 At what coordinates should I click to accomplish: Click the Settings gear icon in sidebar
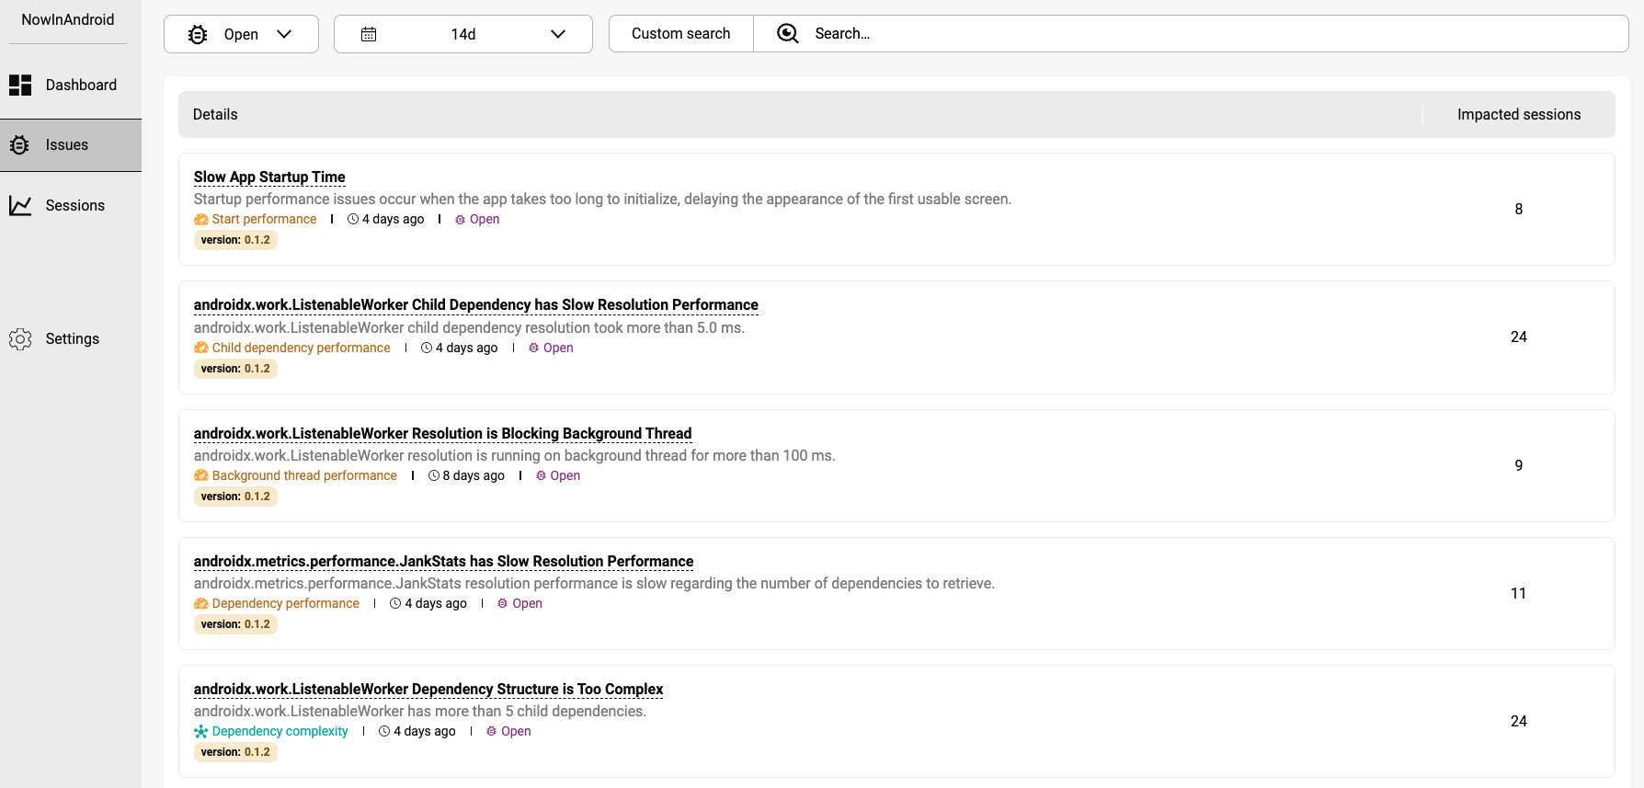tap(20, 339)
